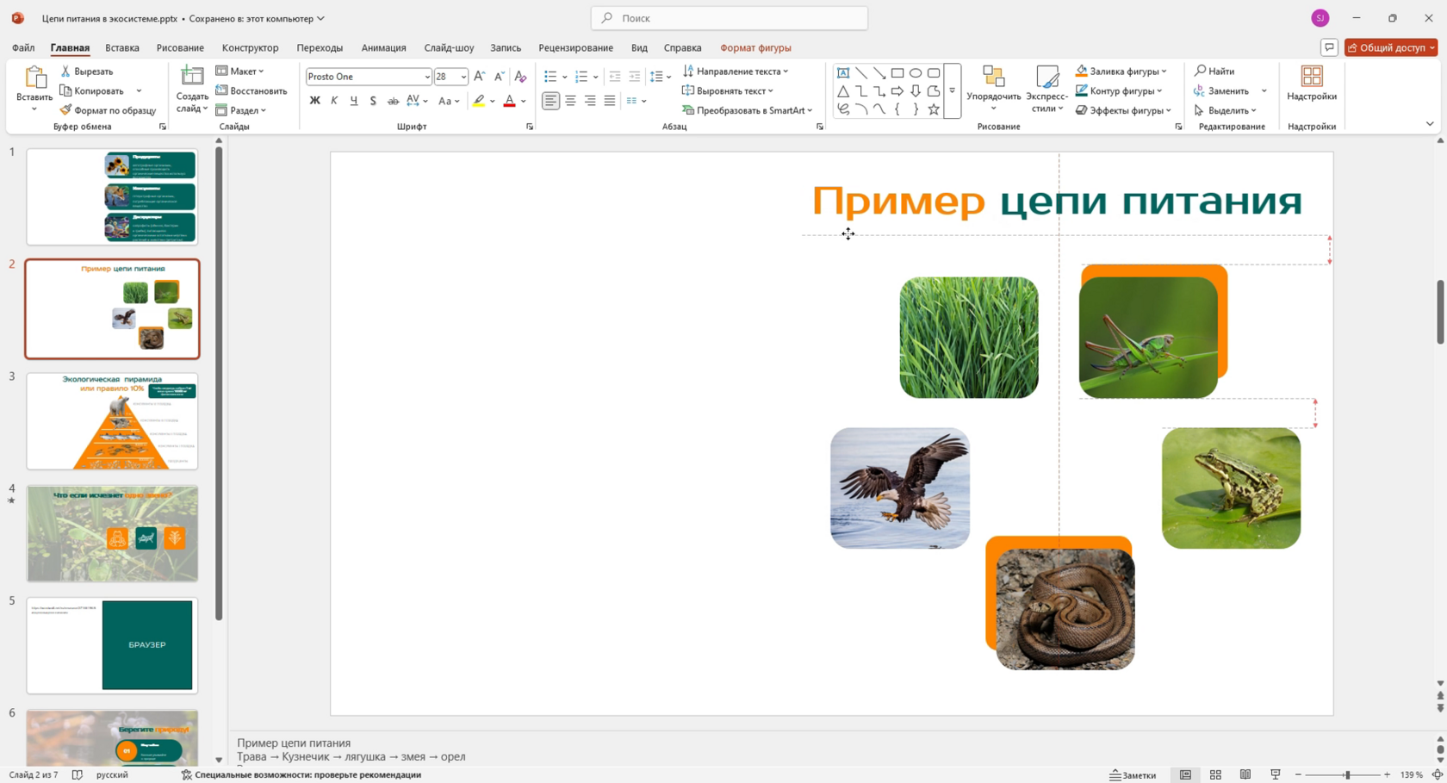
Task: Toggle text shadow (S) effect
Action: pos(373,101)
